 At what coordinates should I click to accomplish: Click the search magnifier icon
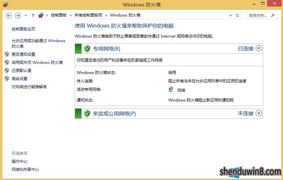[273, 16]
